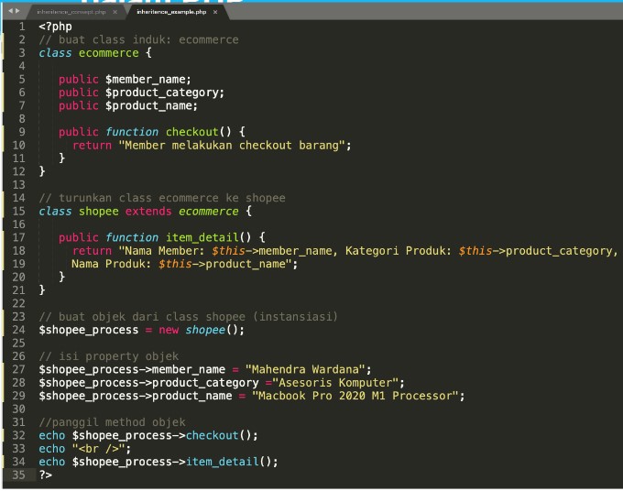The width and height of the screenshot is (623, 491).
Task: Go to next tab using right arrow
Action: [x=17, y=11]
